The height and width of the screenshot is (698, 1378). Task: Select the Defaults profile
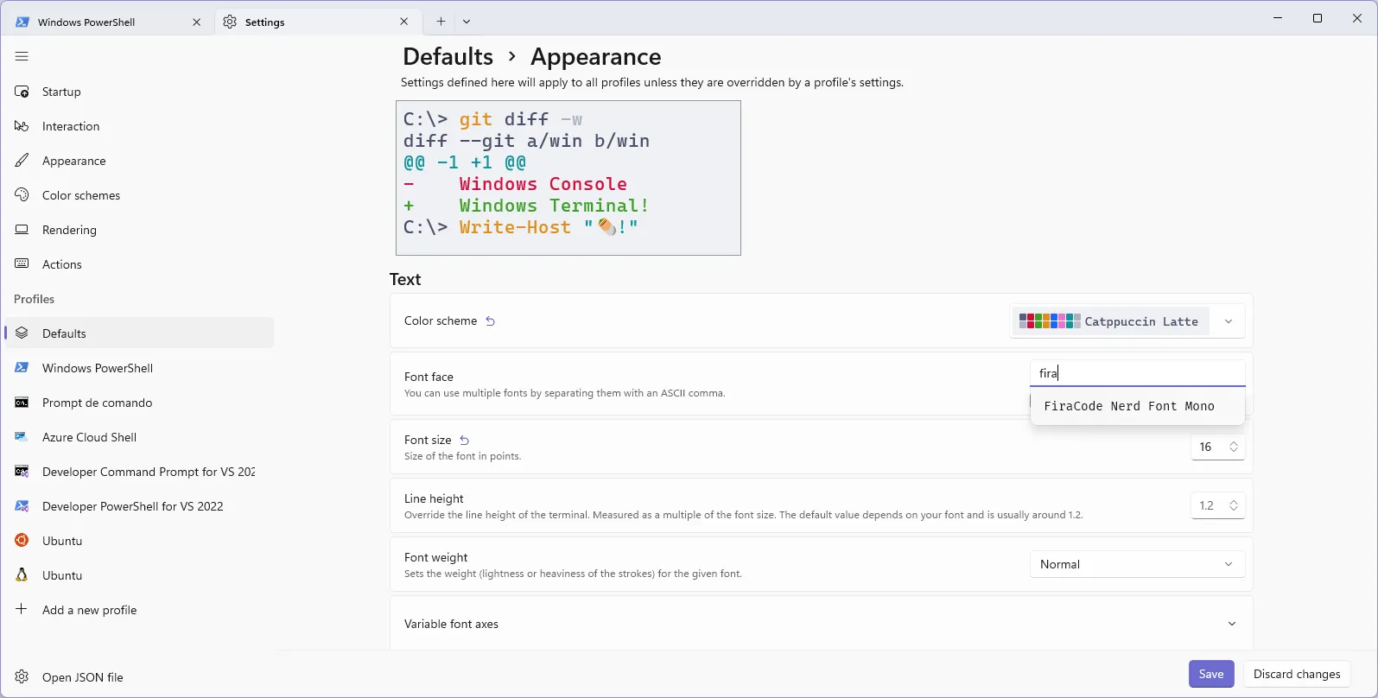pyautogui.click(x=139, y=333)
